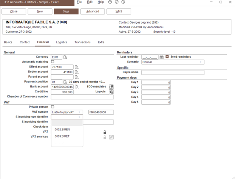235x179 pixels.
Task: Focus the Offset account field
Action: point(62,67)
